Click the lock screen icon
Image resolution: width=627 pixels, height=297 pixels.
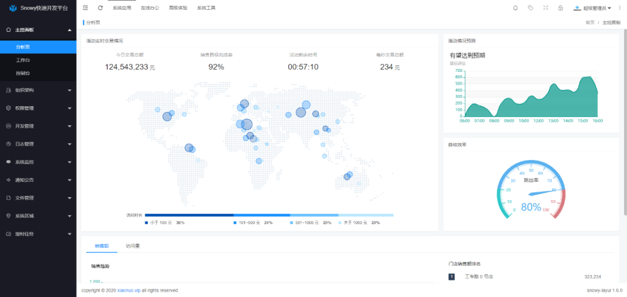tap(560, 8)
